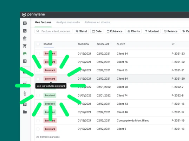Click En retard badge for Client 64
189x141 pixels.
click(x=50, y=79)
